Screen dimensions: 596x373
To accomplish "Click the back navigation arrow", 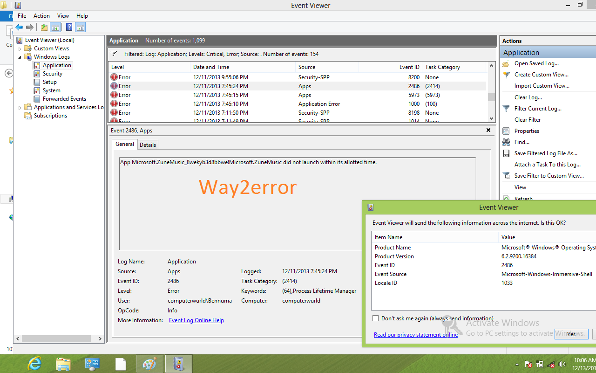I will (x=19, y=27).
